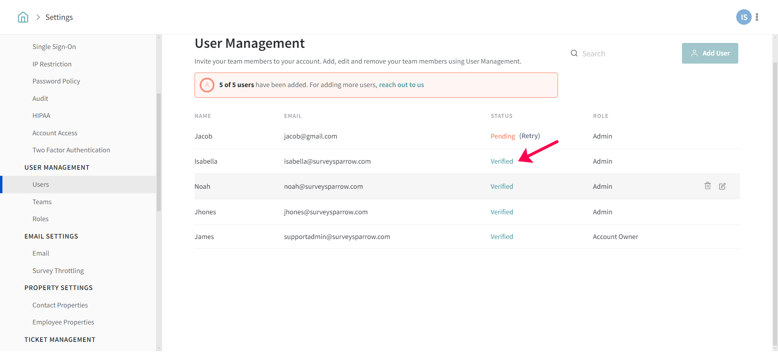Click the home icon in breadcrumb
Image resolution: width=778 pixels, height=352 pixels.
coord(23,17)
